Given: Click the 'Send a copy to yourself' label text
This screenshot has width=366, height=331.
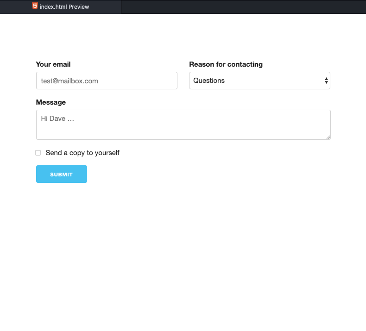Looking at the screenshot, I should 82,153.
